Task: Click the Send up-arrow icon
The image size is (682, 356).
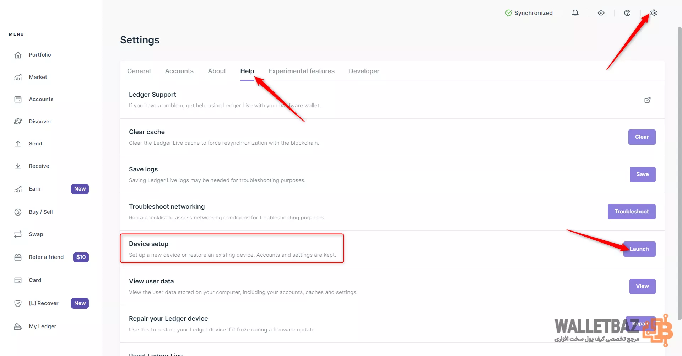Action: click(18, 144)
